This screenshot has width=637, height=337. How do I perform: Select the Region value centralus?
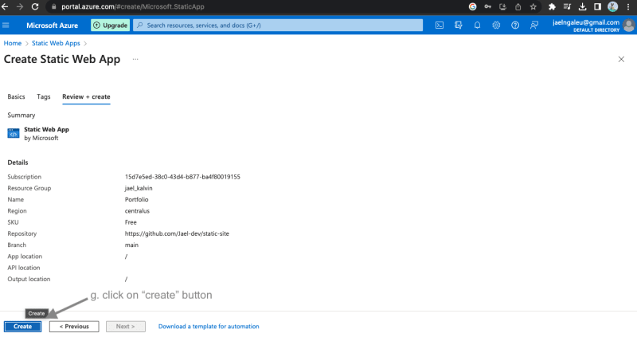coord(137,211)
